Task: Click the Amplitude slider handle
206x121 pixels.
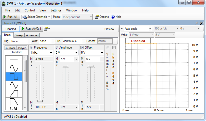Action: pyautogui.click(x=65, y=66)
